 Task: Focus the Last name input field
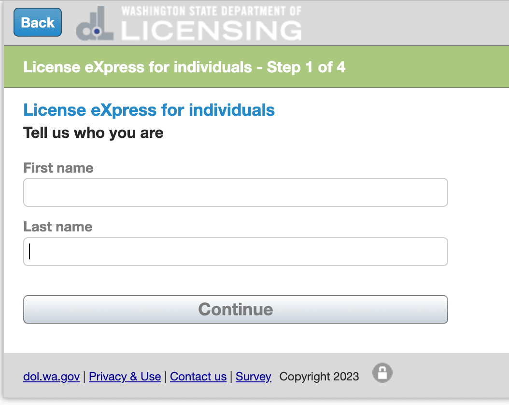235,252
